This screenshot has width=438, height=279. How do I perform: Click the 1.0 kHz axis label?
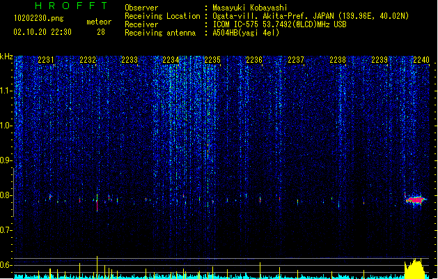coord(6,126)
